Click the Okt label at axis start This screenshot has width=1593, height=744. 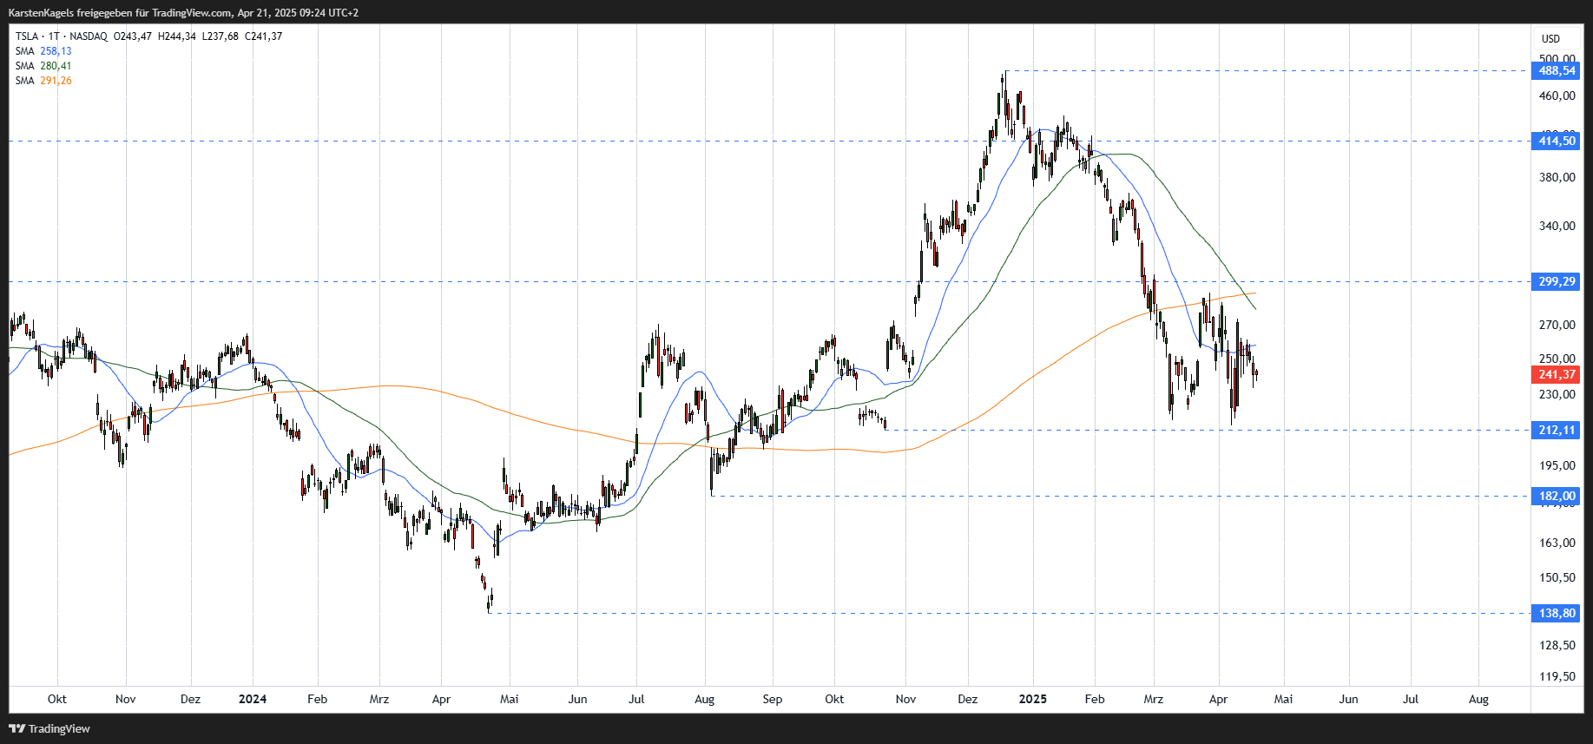point(57,699)
